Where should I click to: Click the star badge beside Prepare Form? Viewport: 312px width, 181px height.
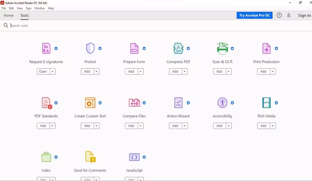[144, 48]
